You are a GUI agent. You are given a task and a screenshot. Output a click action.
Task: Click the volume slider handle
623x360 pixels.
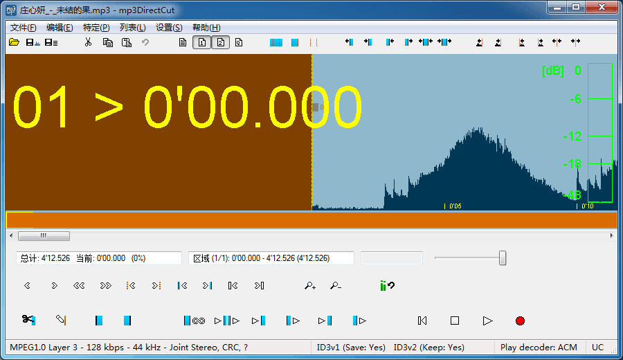point(503,258)
